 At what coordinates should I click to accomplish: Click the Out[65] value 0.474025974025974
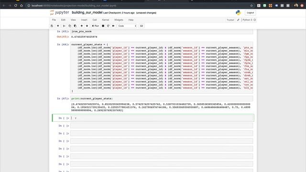tap(84, 37)
